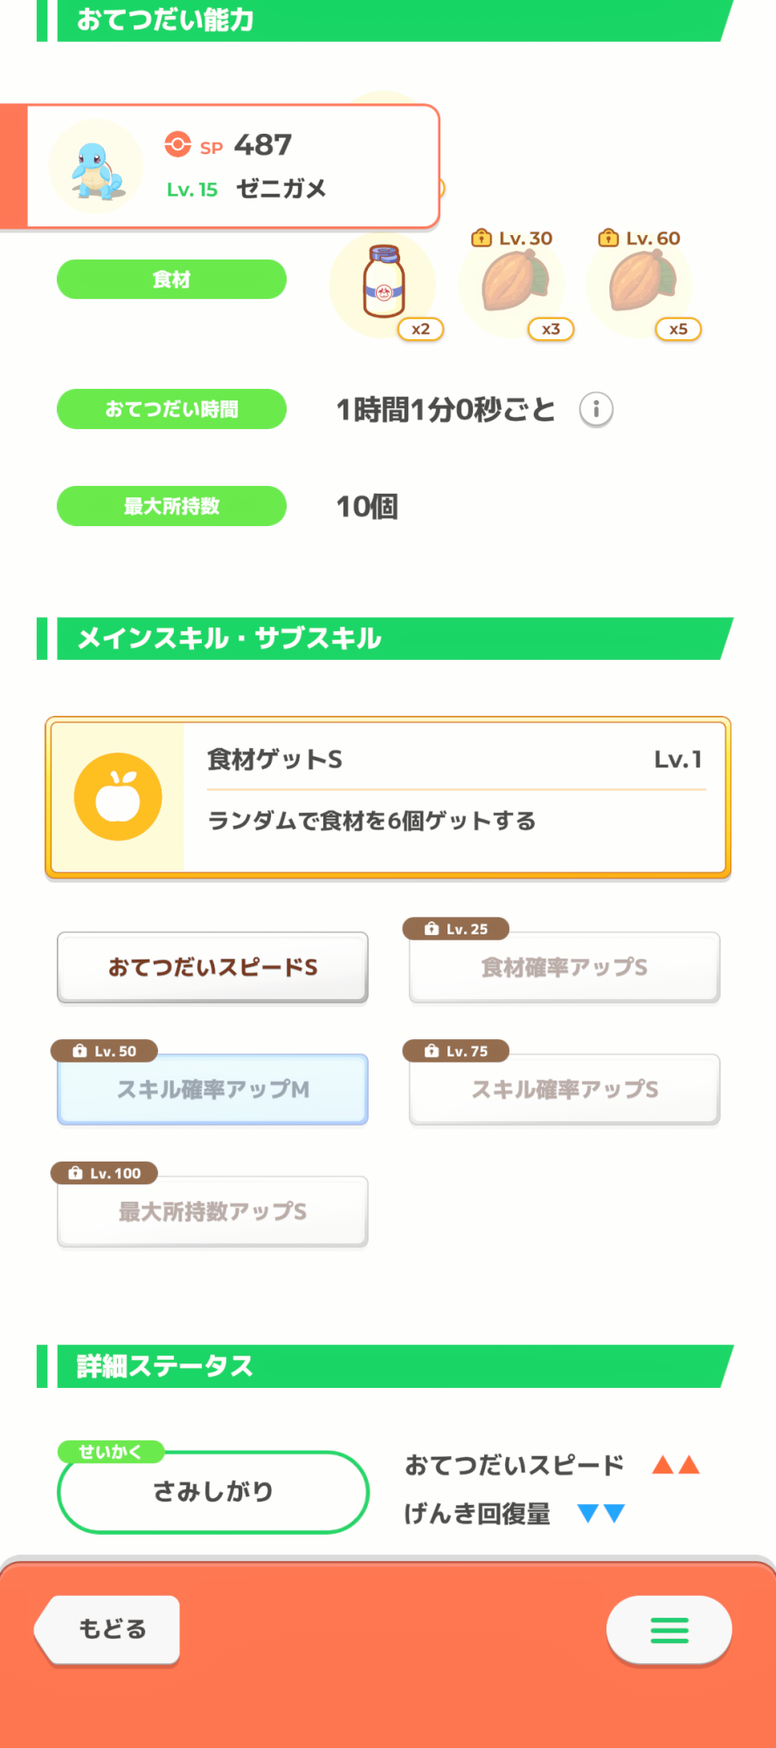Tap locked スキル確率アップM sub skill
The image size is (776, 1748).
212,1090
